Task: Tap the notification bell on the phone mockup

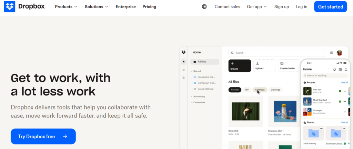Action: pyautogui.click(x=334, y=69)
